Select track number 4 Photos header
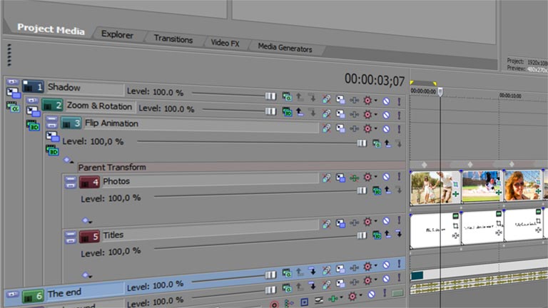The width and height of the screenshot is (548, 308). coord(89,182)
